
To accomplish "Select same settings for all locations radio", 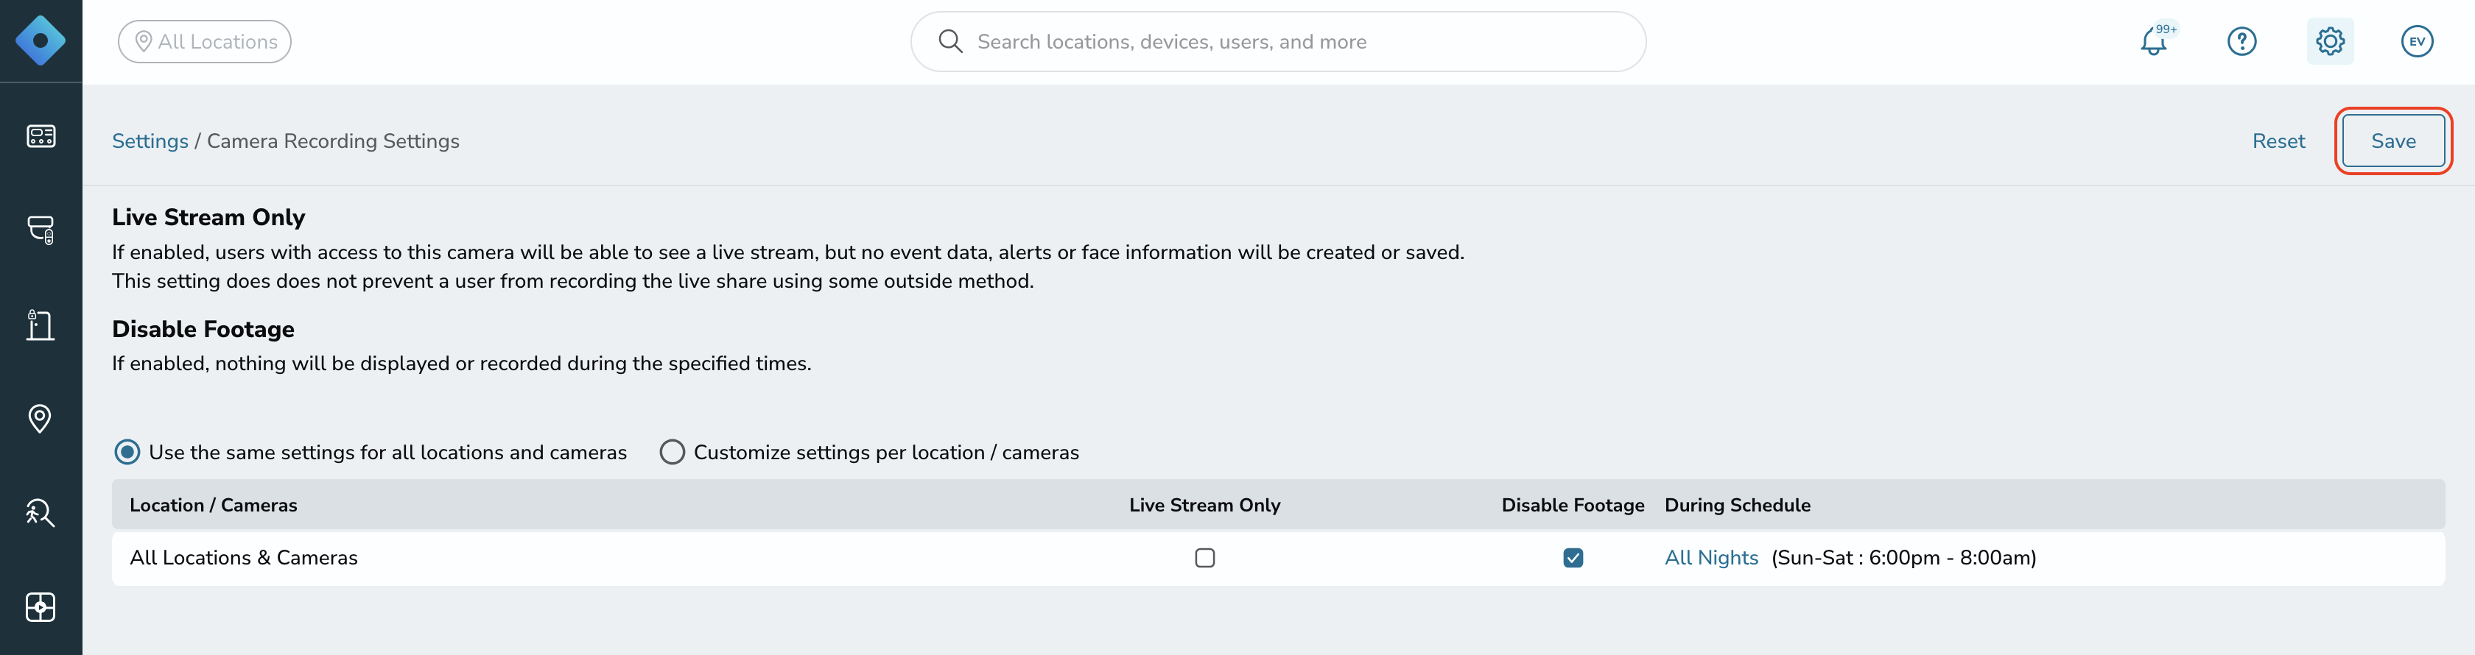I will pyautogui.click(x=127, y=453).
